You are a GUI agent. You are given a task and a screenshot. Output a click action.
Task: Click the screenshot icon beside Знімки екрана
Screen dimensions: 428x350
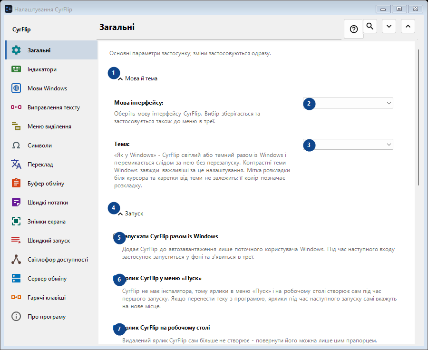point(16,222)
